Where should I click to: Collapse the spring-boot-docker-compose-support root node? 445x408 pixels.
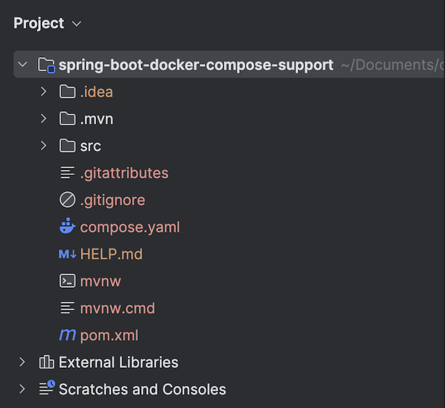click(x=23, y=64)
